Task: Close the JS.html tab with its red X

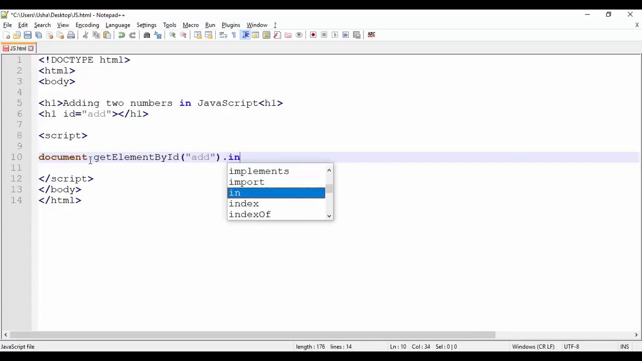Action: [31, 49]
